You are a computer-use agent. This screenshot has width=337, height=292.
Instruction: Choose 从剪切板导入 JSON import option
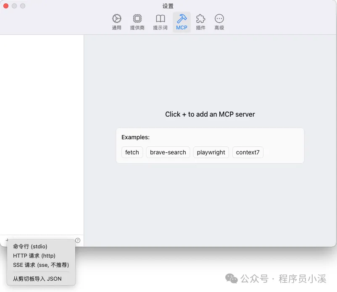point(37,278)
